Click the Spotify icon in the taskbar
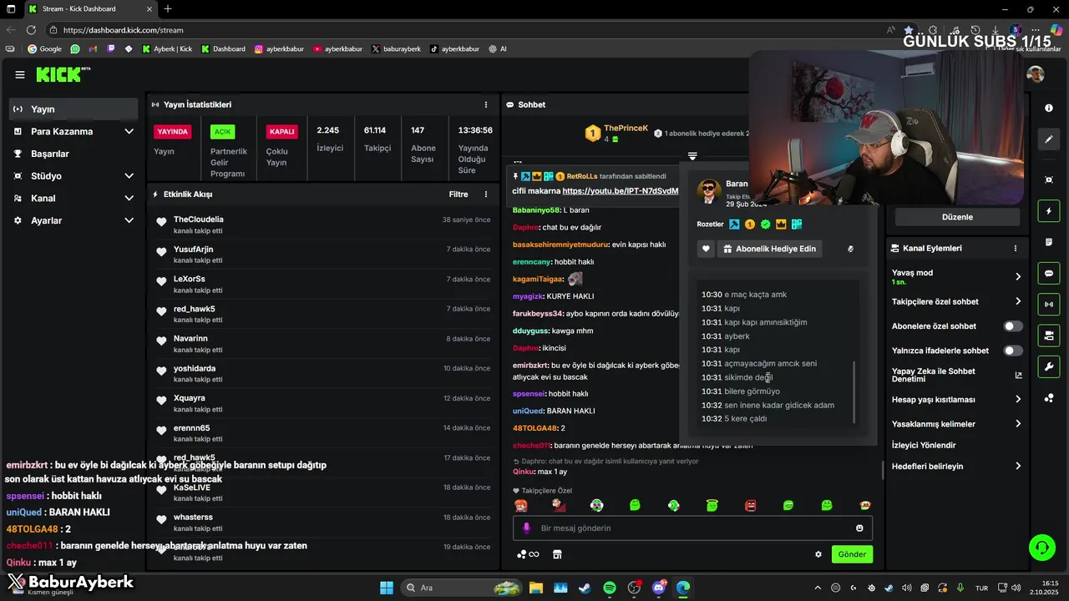The height and width of the screenshot is (601, 1069). click(x=610, y=588)
